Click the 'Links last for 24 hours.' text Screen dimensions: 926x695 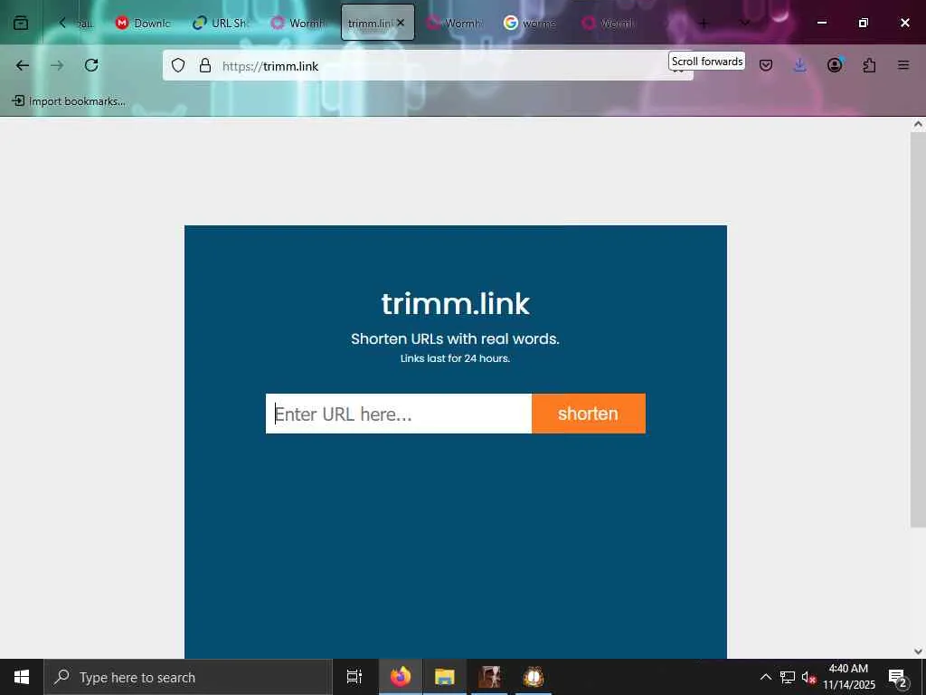456,358
